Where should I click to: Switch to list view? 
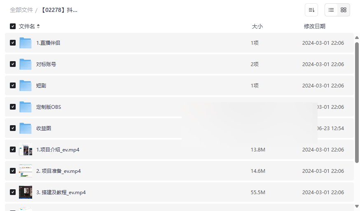[x=331, y=10]
